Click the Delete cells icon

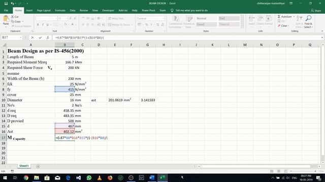point(261,19)
